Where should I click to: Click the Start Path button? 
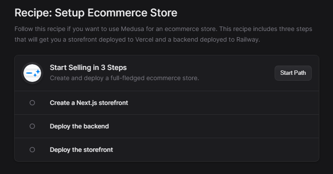click(293, 73)
